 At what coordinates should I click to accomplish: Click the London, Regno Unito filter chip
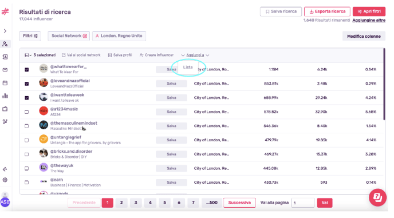pos(119,36)
